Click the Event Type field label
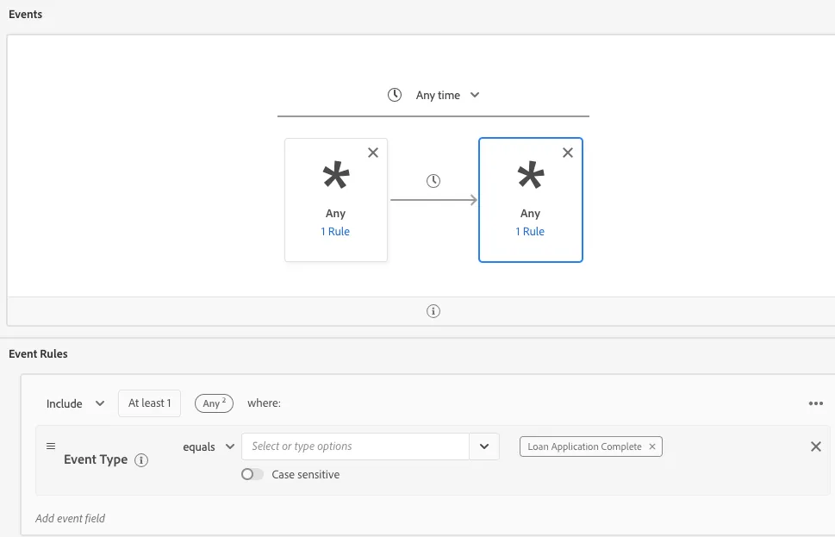 96,459
